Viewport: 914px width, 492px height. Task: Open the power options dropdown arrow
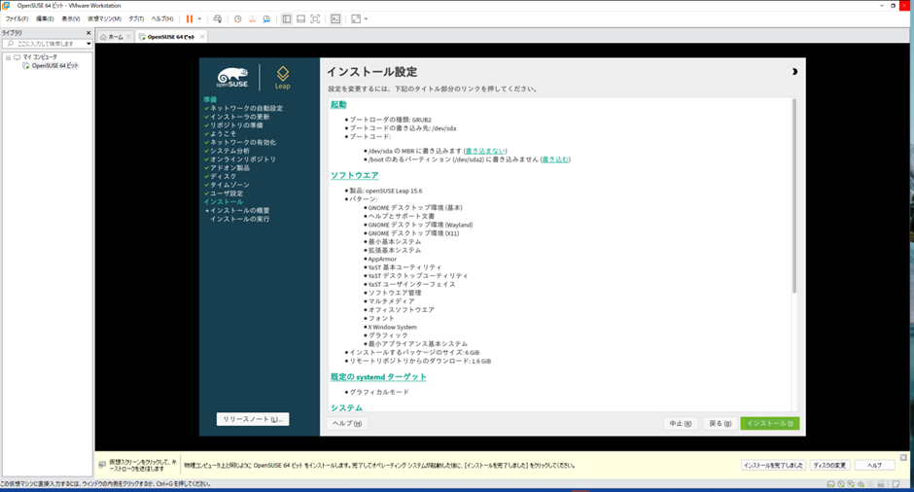(200, 18)
